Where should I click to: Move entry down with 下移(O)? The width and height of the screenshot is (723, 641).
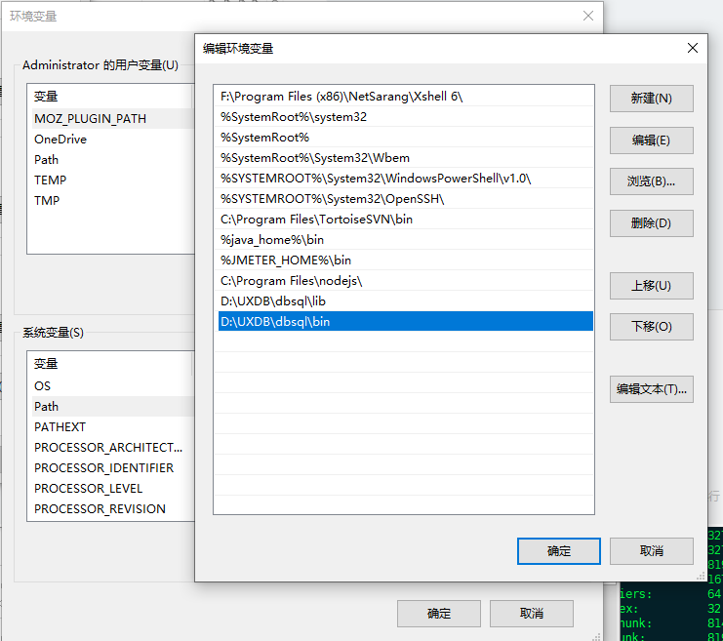point(651,327)
